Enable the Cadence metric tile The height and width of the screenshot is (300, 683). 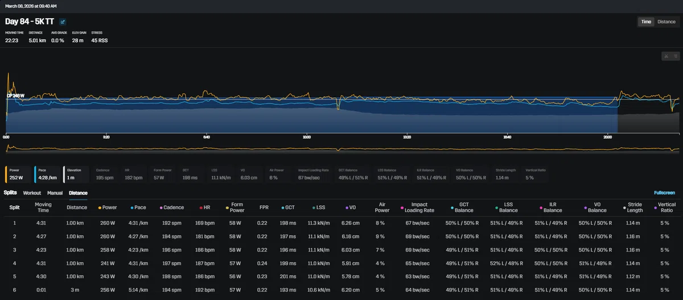(105, 174)
